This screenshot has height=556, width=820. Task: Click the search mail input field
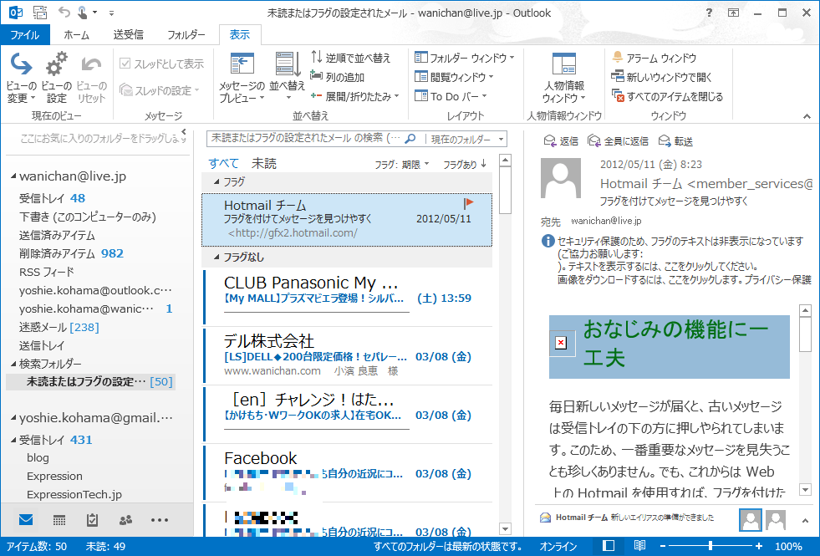pyautogui.click(x=306, y=139)
